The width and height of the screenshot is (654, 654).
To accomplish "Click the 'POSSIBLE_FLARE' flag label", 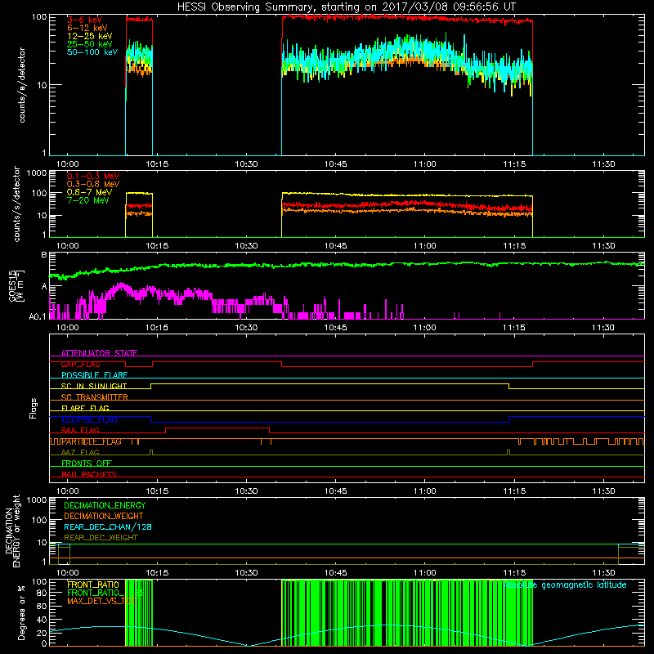I will (x=94, y=375).
